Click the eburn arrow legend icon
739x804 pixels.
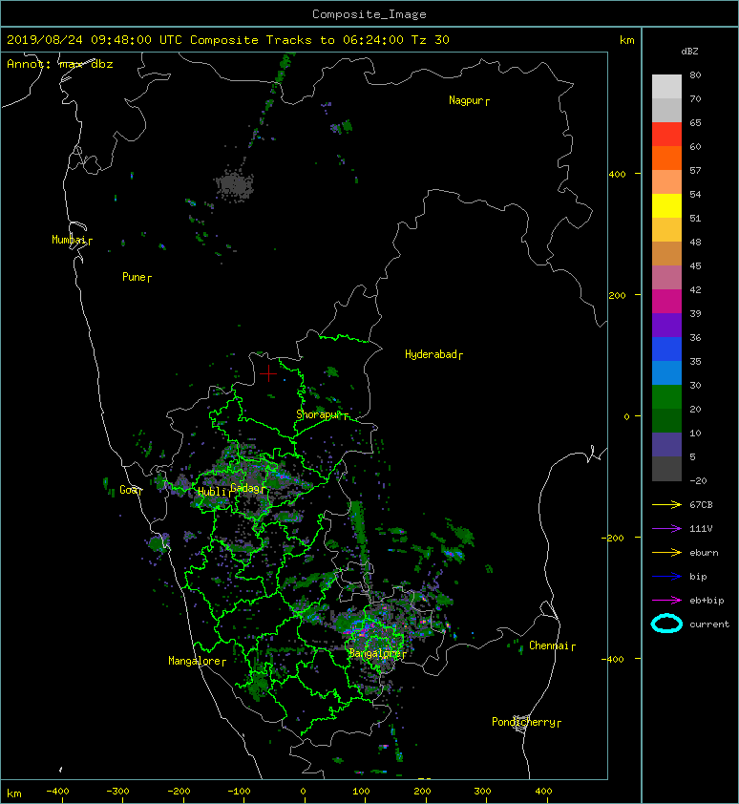[666, 553]
